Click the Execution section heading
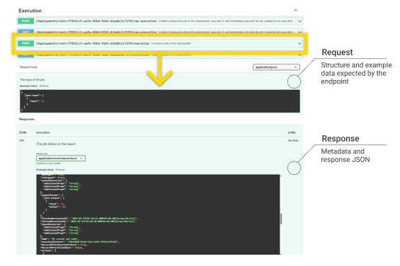400x266 pixels. coord(30,11)
